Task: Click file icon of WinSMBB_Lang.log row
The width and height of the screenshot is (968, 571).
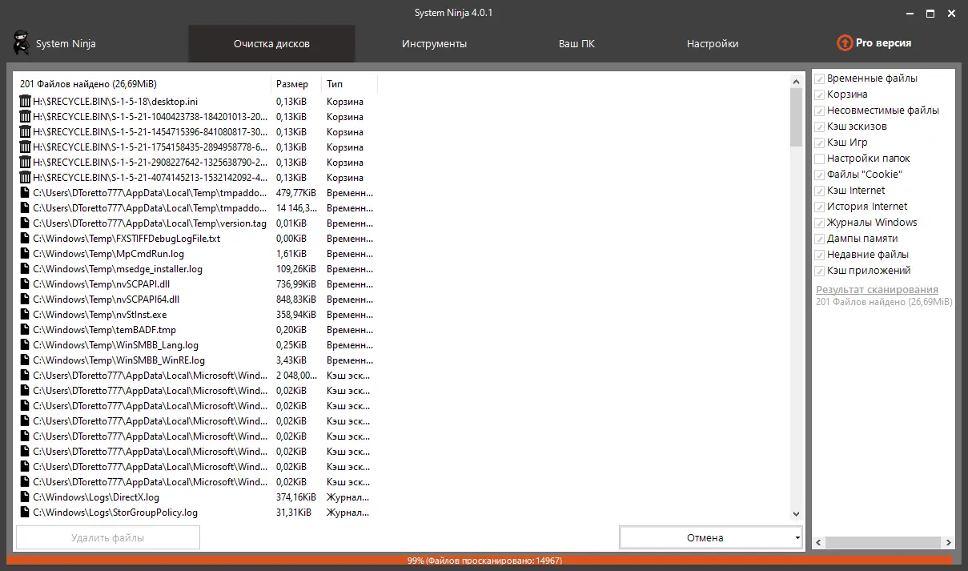Action: (25, 345)
